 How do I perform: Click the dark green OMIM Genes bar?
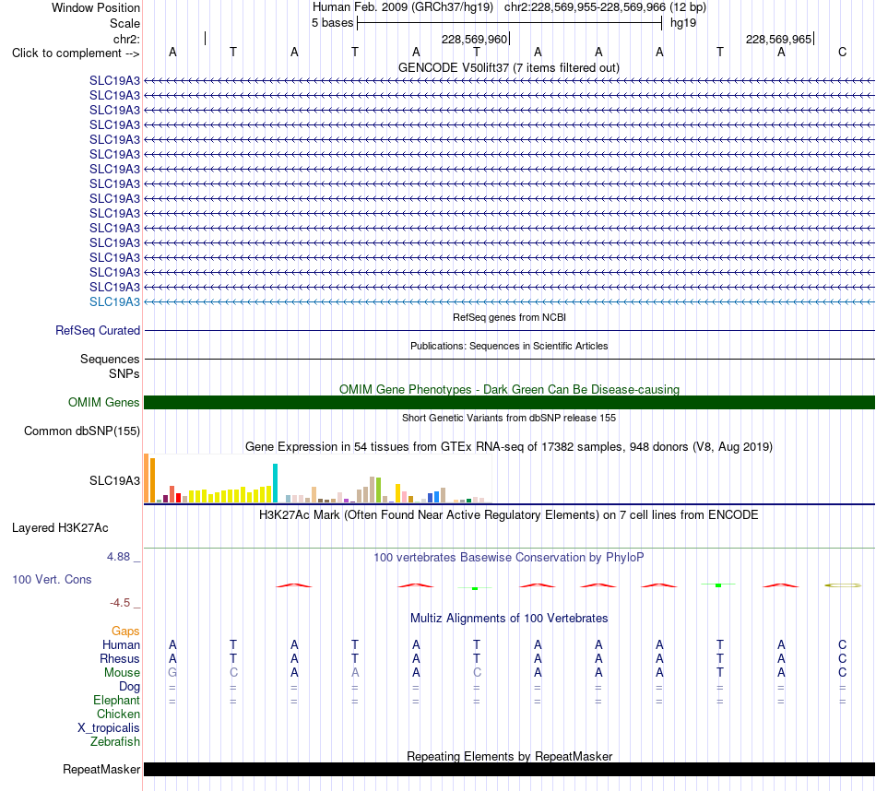[509, 402]
